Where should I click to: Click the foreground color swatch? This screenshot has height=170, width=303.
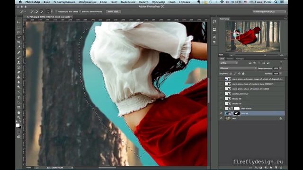point(18,125)
